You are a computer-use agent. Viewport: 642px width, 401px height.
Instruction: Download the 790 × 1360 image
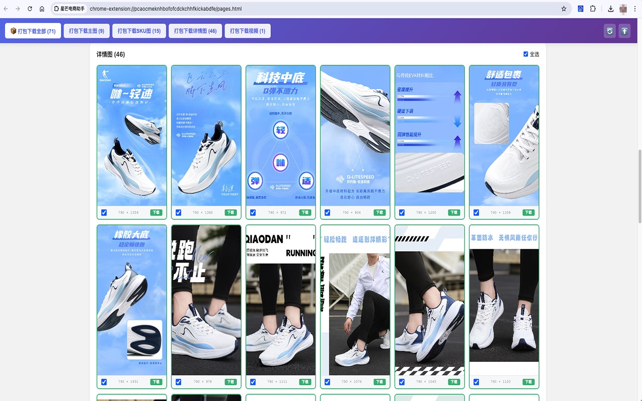click(x=231, y=213)
